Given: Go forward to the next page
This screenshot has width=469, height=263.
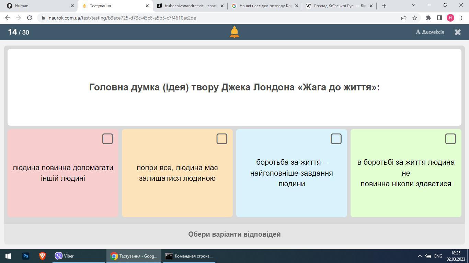Looking at the screenshot, I should click(x=19, y=18).
